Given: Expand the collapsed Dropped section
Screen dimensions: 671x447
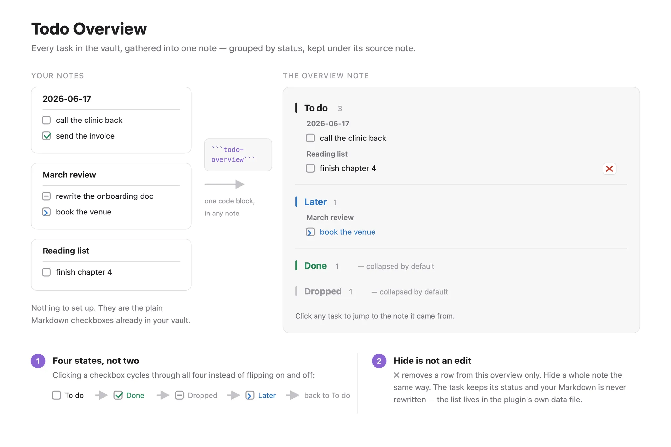Looking at the screenshot, I should (x=323, y=291).
